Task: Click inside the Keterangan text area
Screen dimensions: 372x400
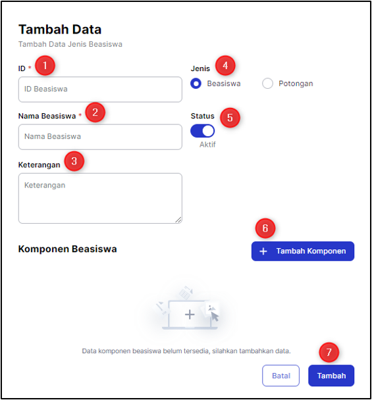Action: [x=100, y=198]
